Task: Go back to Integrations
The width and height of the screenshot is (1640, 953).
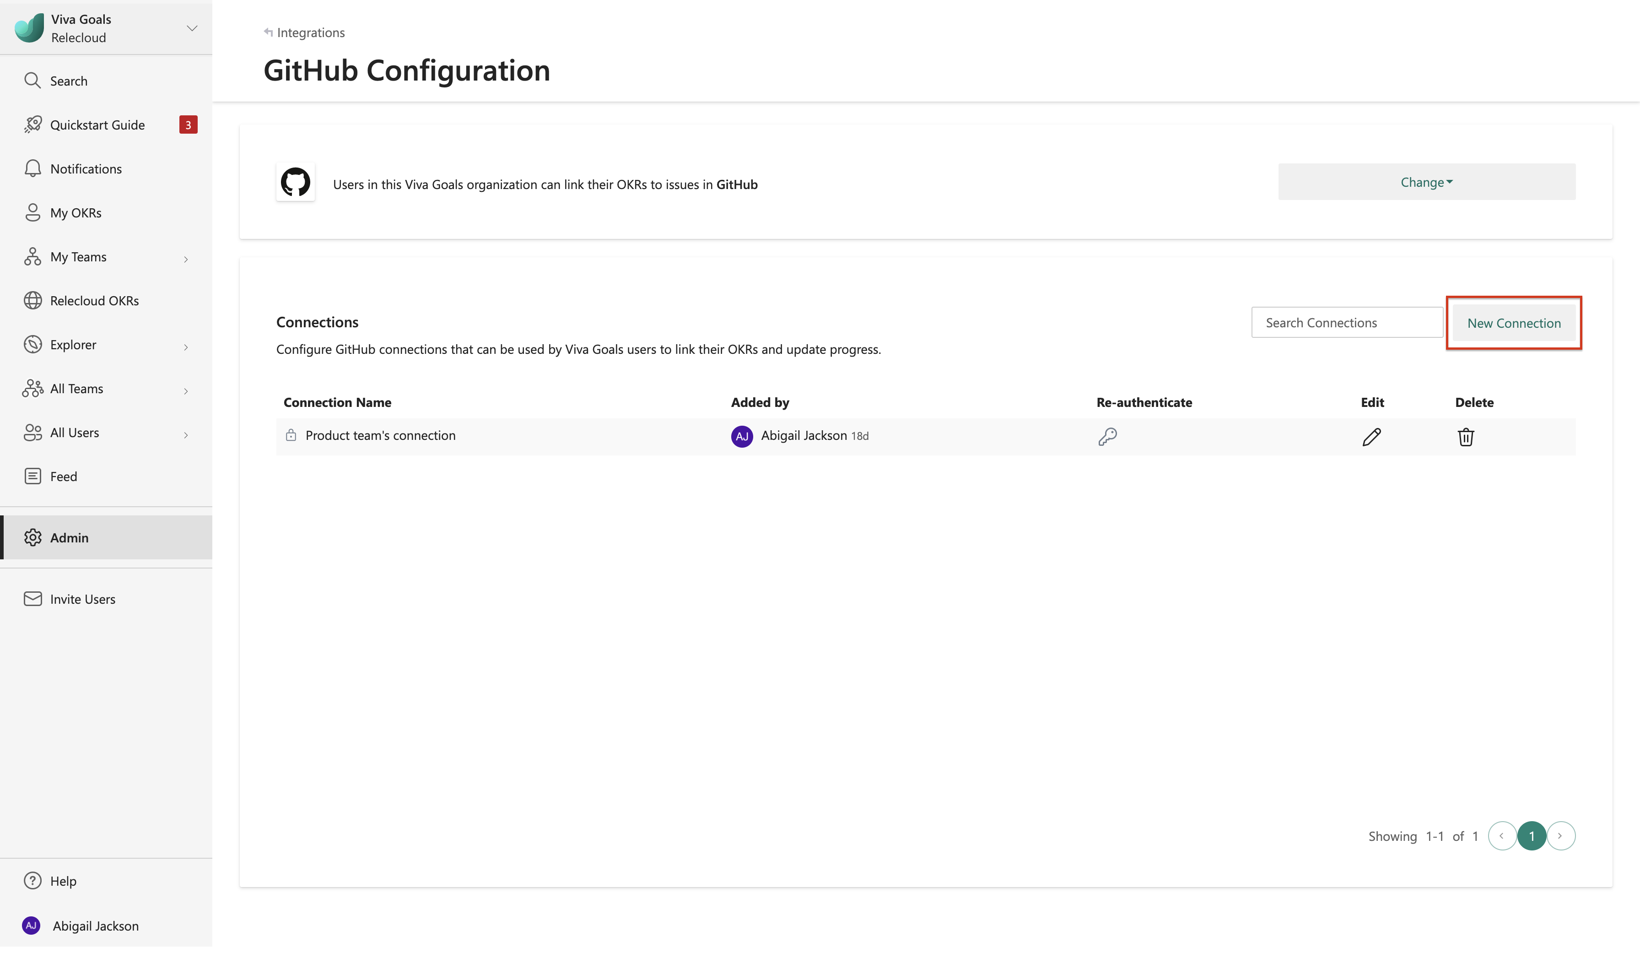Action: tap(310, 32)
